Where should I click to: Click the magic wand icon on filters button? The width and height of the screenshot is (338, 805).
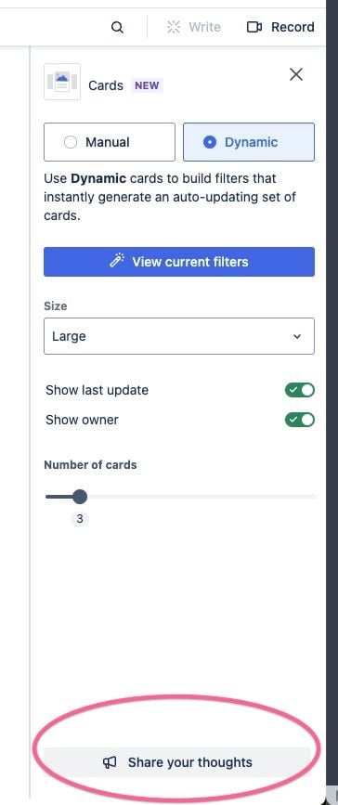click(117, 261)
